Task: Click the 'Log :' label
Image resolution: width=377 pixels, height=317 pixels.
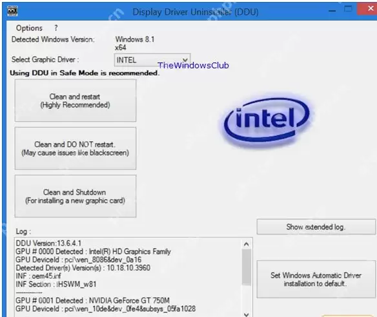Action: (x=23, y=231)
